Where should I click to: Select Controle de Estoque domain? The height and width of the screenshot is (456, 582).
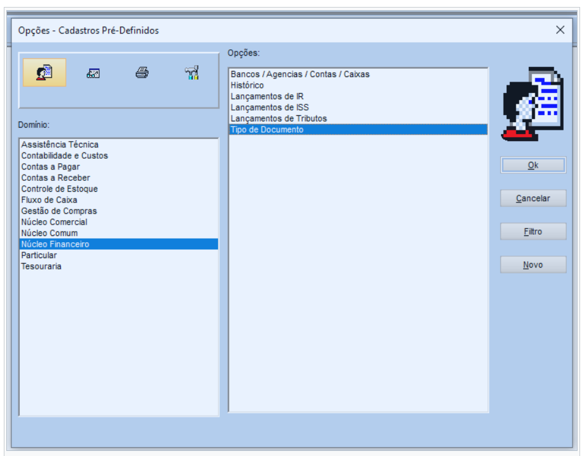point(118,188)
